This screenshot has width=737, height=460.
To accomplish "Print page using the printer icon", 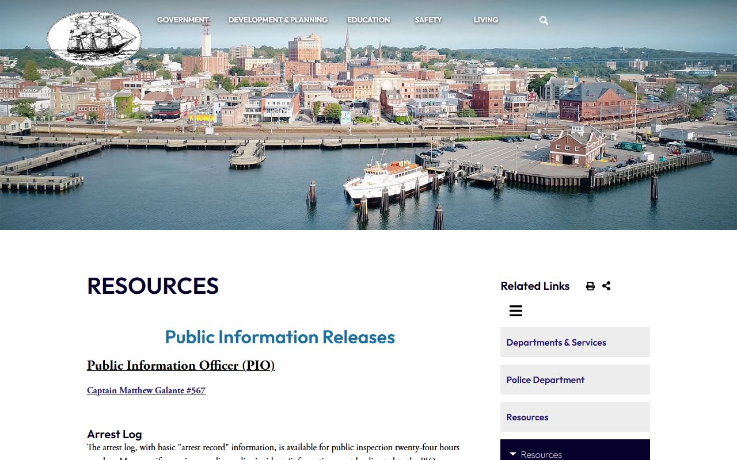I will point(590,286).
